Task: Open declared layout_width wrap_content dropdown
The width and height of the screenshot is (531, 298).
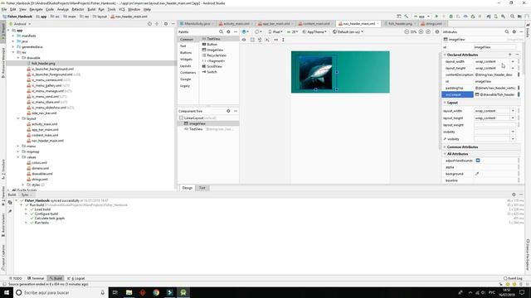Action: (x=513, y=61)
